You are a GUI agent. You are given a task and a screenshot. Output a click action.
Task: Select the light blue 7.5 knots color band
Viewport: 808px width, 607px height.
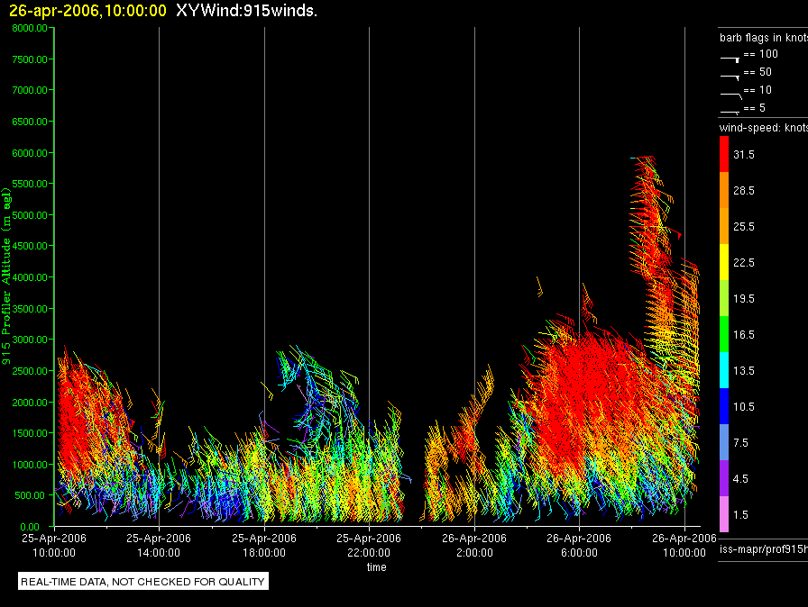tap(724, 442)
